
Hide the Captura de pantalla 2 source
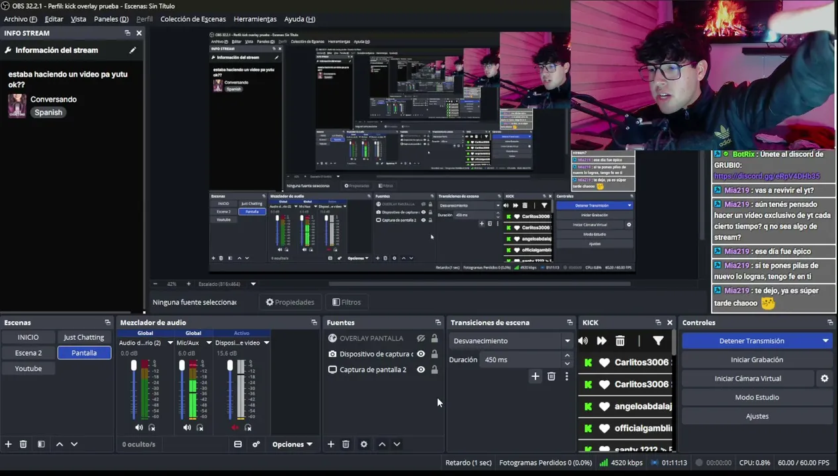[x=420, y=370]
